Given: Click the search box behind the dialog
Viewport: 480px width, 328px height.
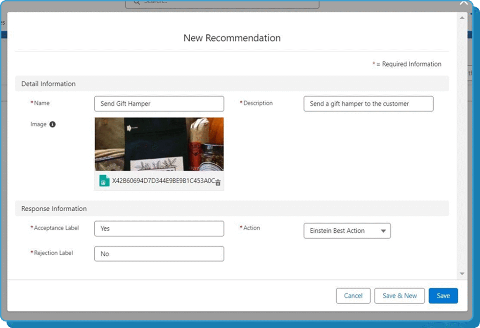Looking at the screenshot, I should [222, 3].
